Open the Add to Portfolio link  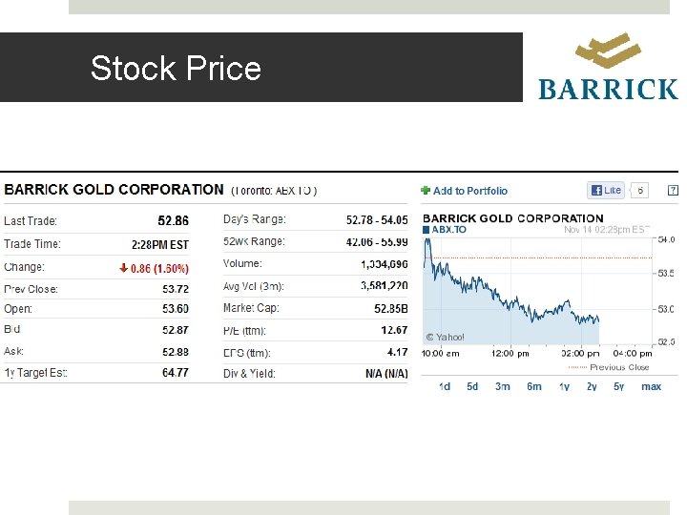(470, 191)
